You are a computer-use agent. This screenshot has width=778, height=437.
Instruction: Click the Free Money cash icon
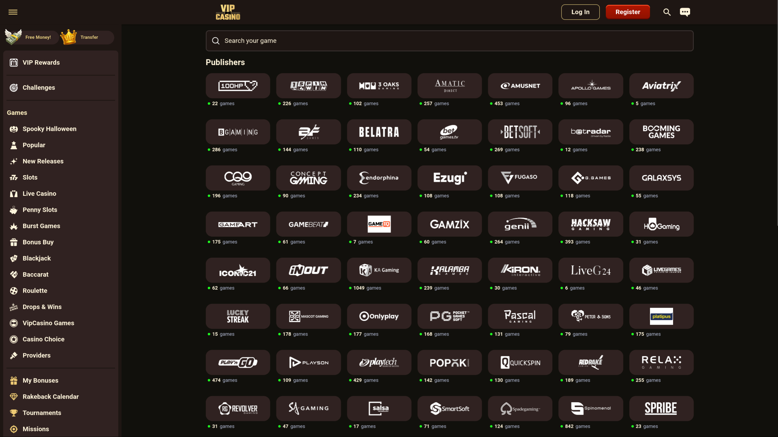coord(13,37)
